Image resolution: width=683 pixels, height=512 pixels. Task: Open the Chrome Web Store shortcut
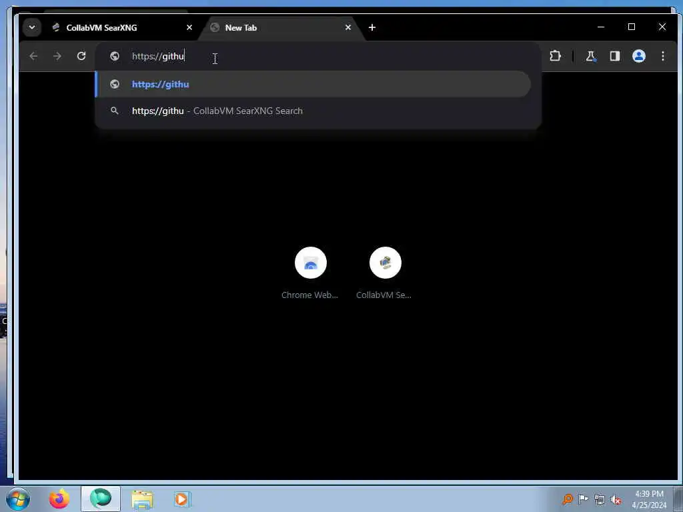pos(311,263)
